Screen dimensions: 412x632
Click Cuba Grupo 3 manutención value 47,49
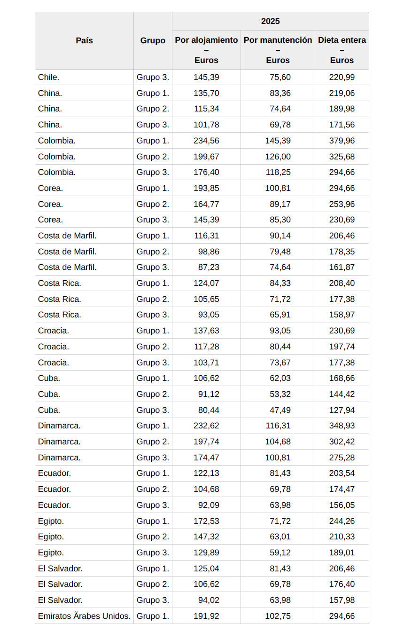[280, 410]
